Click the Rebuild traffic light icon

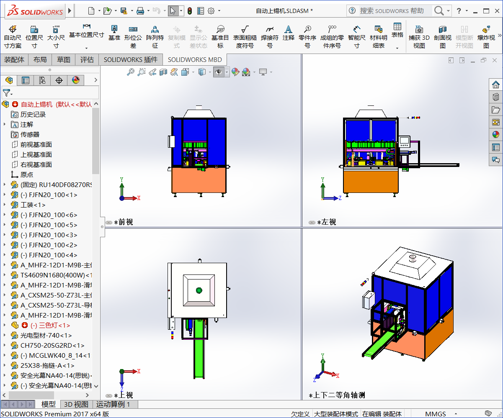(189, 11)
